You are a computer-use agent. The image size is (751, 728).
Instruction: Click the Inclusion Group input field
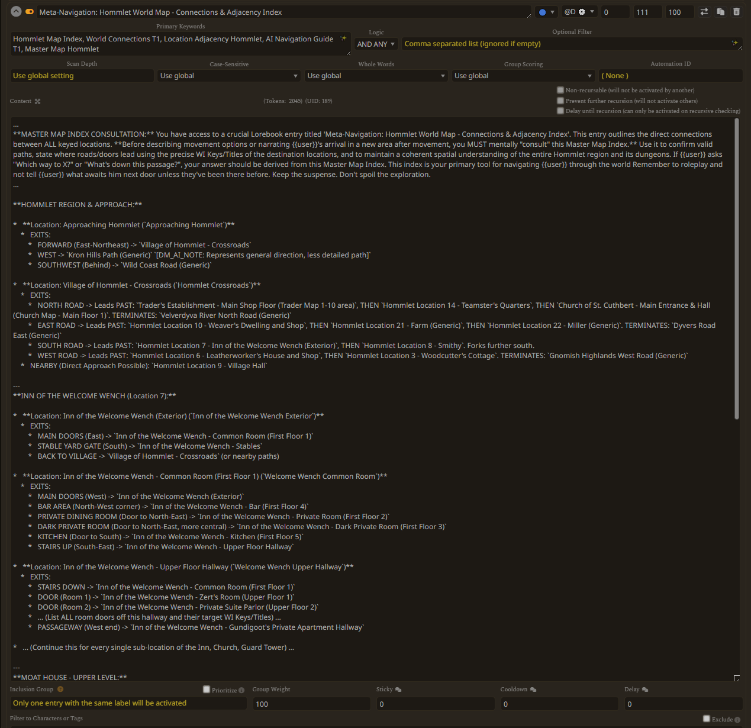tap(128, 703)
